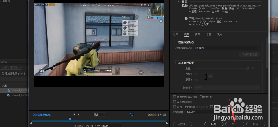Tick the 设置开始时间码 checkbox
The image size is (278, 127).
coord(175,107)
